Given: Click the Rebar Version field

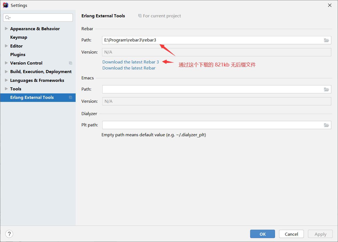Looking at the screenshot, I should [217, 52].
